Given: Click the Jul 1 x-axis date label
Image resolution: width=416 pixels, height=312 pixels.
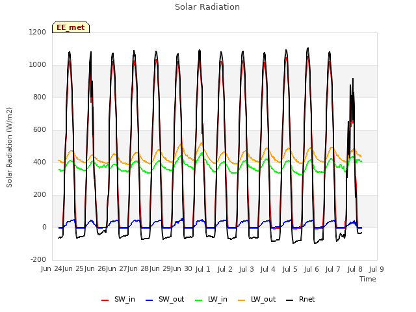Looking at the screenshot, I should pos(203,269).
